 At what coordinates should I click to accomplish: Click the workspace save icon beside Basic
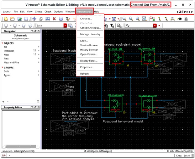tap(71, 26)
